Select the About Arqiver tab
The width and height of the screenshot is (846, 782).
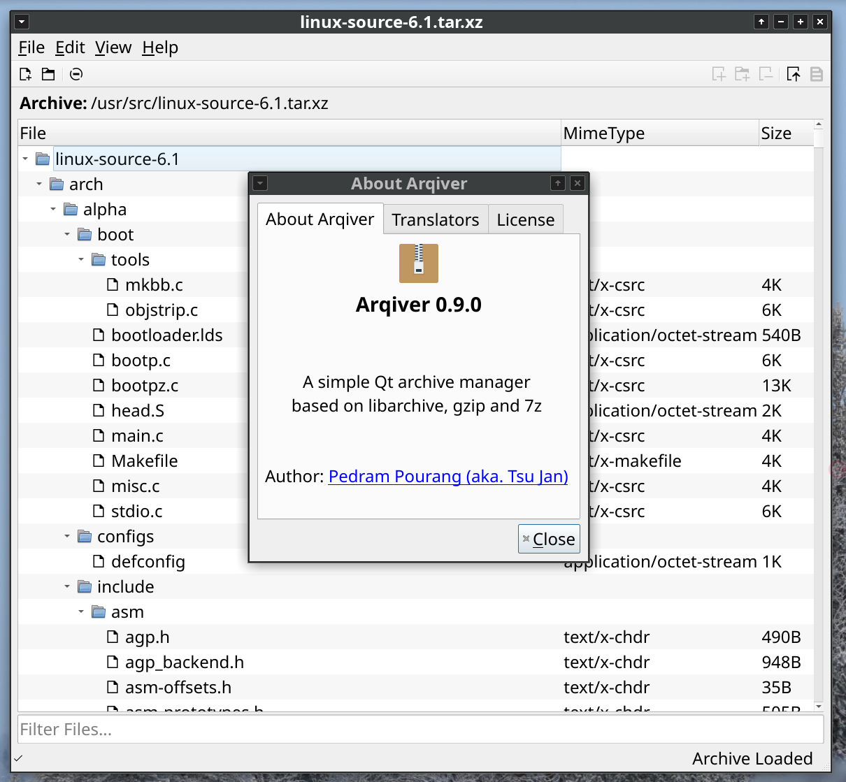point(320,219)
